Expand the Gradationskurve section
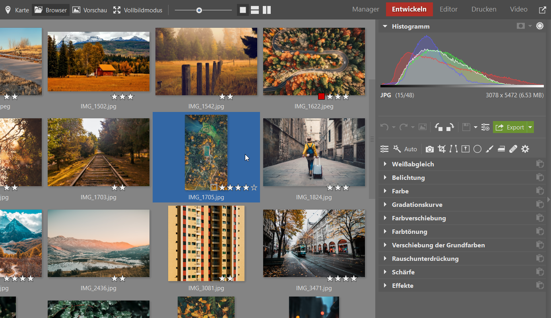Image resolution: width=551 pixels, height=318 pixels. 417,205
